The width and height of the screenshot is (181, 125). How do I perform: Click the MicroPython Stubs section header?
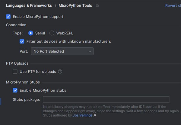click(23, 82)
